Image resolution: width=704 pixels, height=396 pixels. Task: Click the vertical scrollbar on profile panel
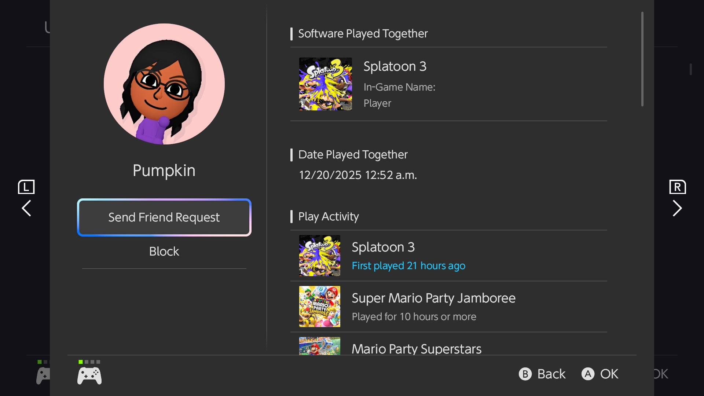point(642,59)
